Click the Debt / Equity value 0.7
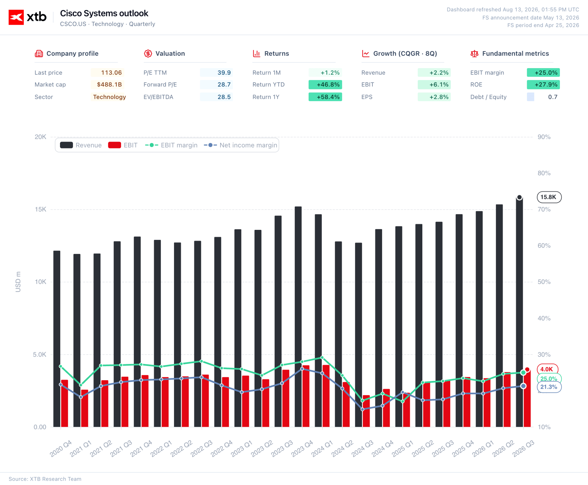588x485 pixels. (x=553, y=97)
